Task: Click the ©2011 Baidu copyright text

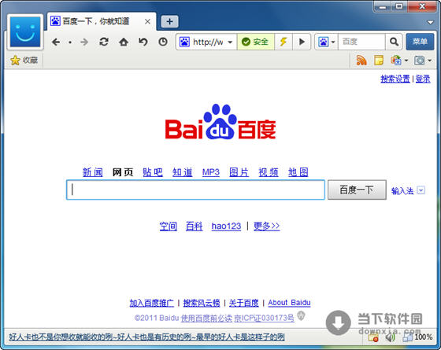Action: 157,318
